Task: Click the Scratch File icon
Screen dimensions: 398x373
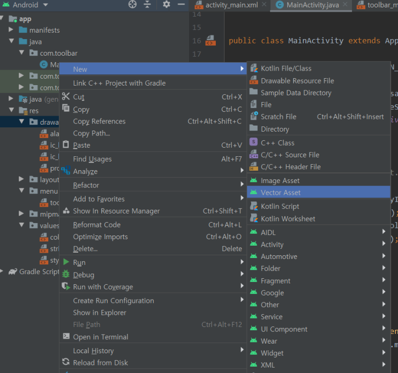Action: (x=254, y=116)
